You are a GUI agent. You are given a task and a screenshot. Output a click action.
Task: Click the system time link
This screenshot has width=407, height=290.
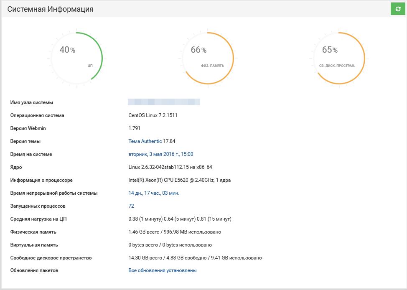[160, 154]
